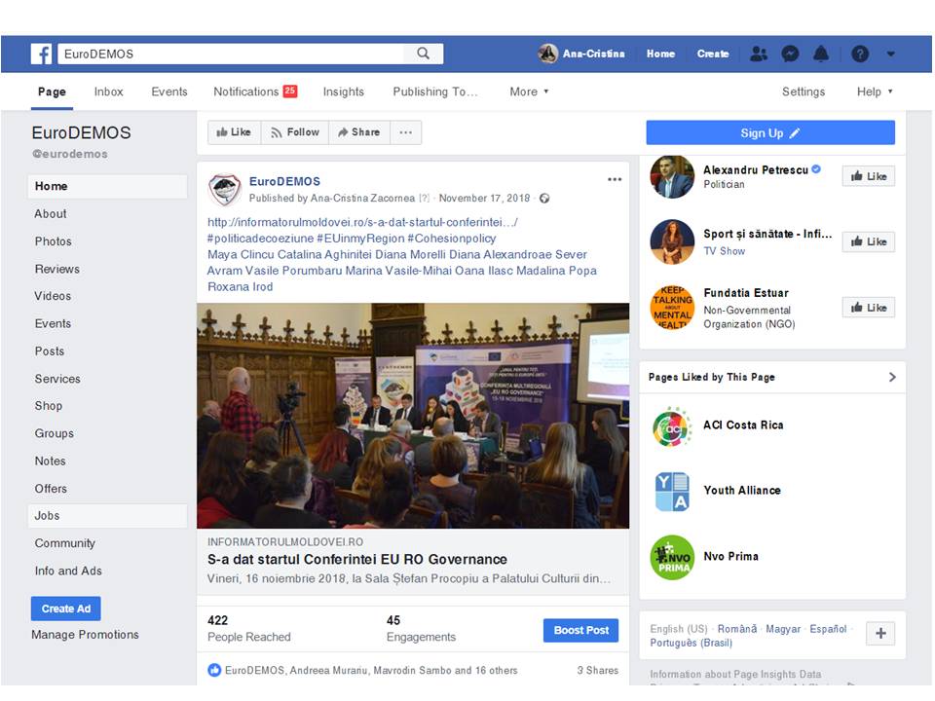Click the plus icon to add a language
Image resolution: width=935 pixels, height=701 pixels.
[880, 634]
